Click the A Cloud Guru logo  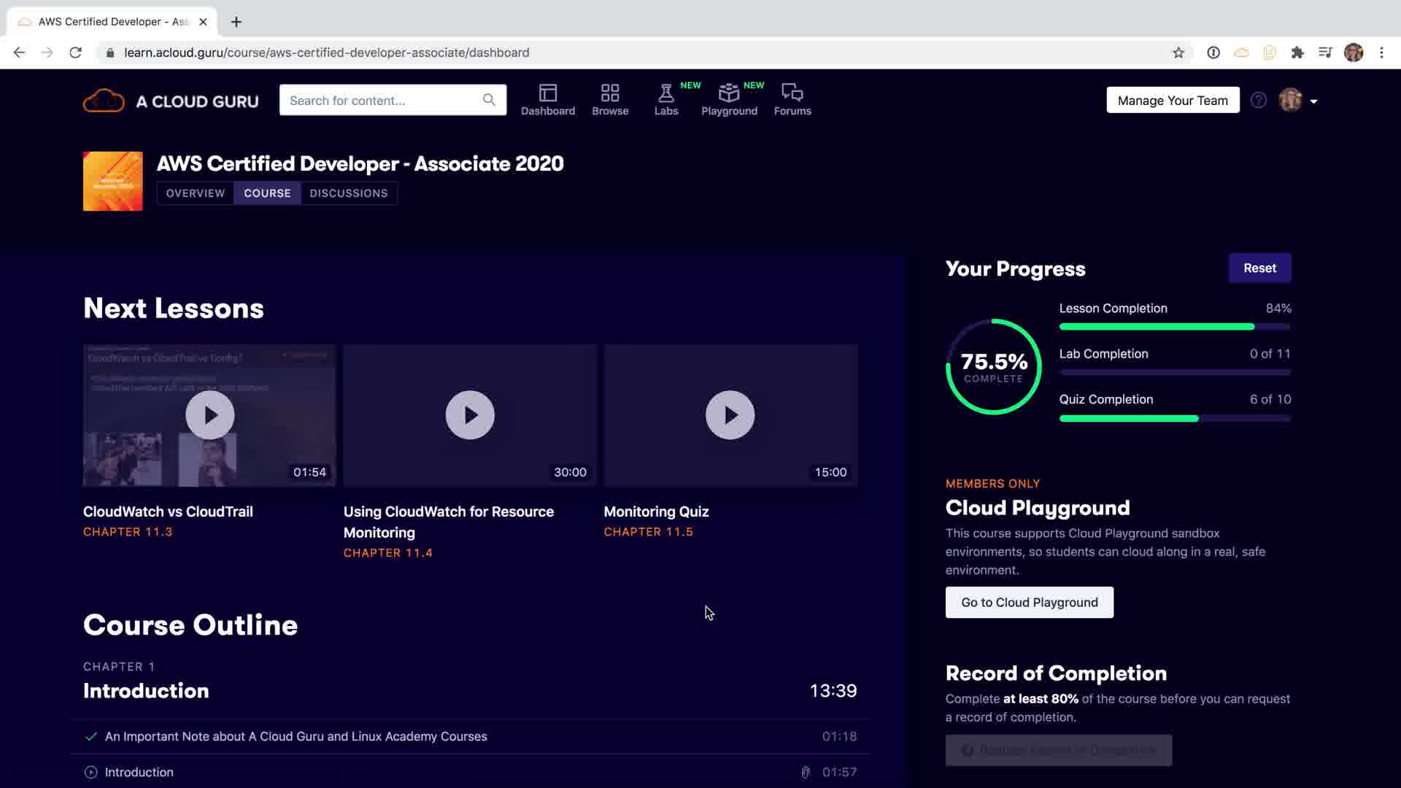171,101
